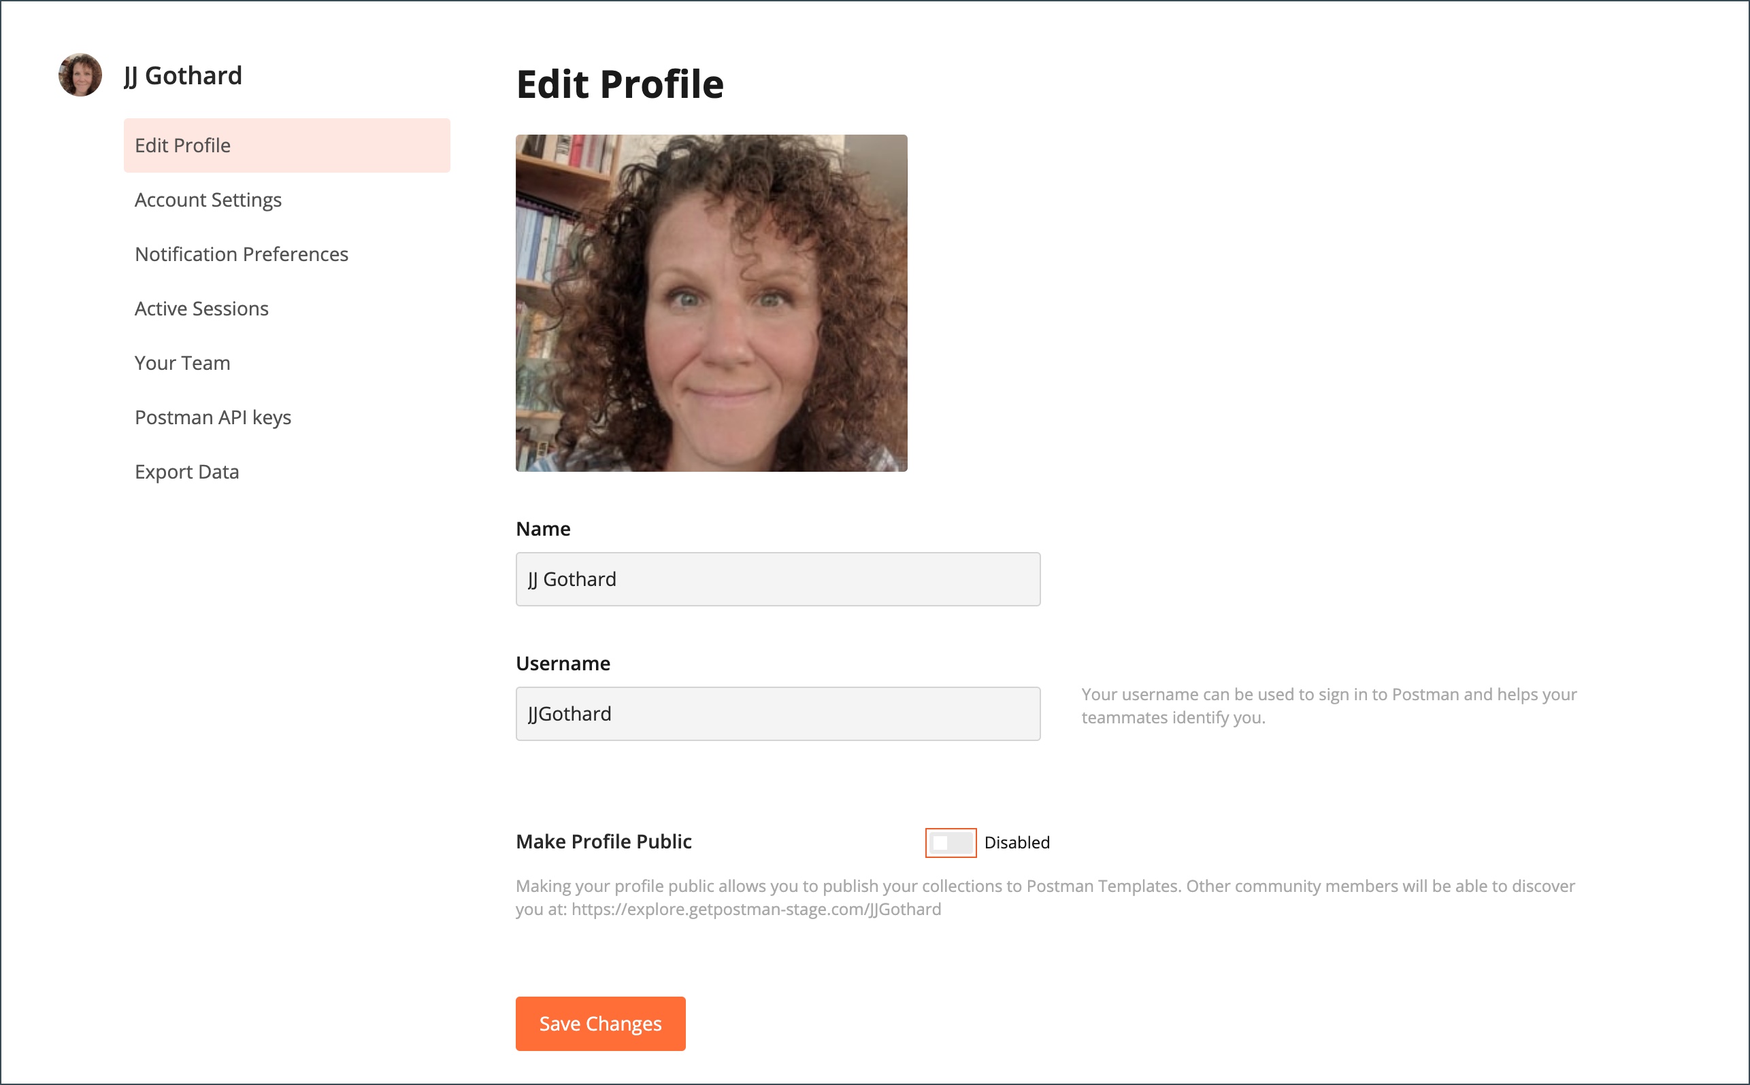The width and height of the screenshot is (1750, 1085).
Task: Focus the Username text field
Action: pos(778,713)
